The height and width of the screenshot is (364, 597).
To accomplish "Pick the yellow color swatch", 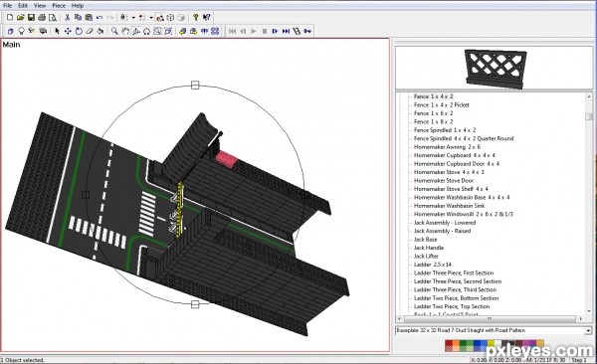I will [x=491, y=343].
